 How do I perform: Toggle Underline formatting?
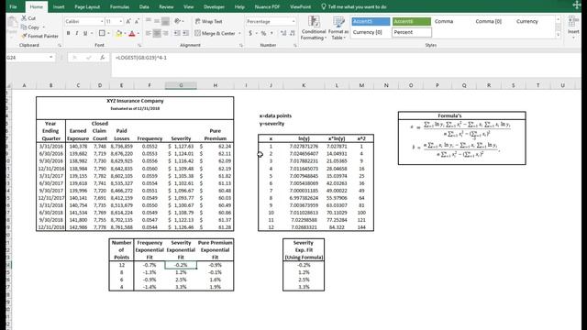pyautogui.click(x=85, y=33)
